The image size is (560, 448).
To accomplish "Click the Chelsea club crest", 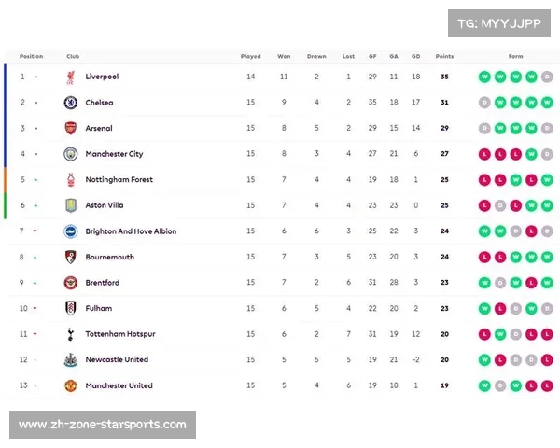I will point(71,103).
